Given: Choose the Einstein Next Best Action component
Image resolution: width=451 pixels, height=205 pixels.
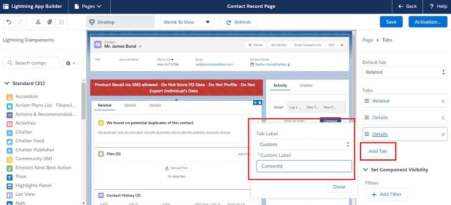Looking at the screenshot, I should [43, 168].
